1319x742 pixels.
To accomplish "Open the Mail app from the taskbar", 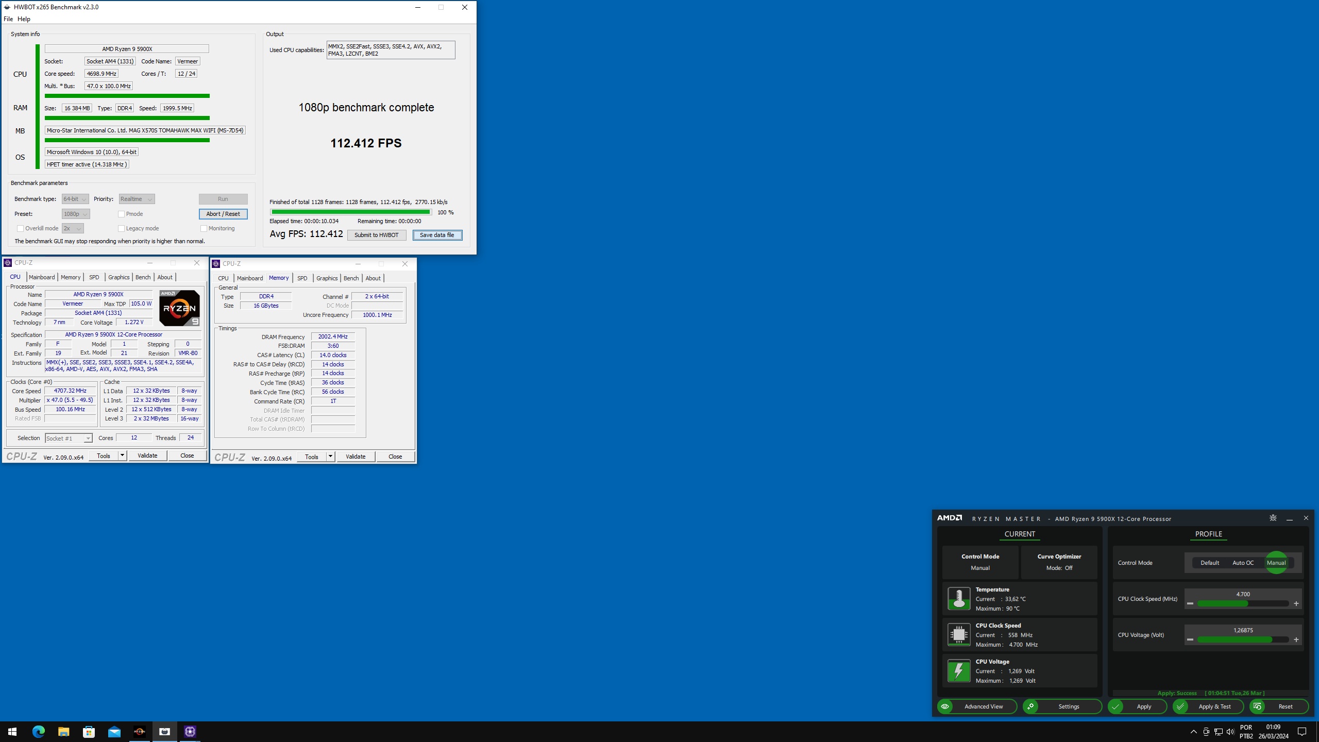I will click(114, 732).
